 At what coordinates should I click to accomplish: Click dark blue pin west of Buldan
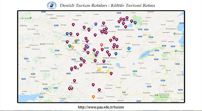tap(67, 34)
